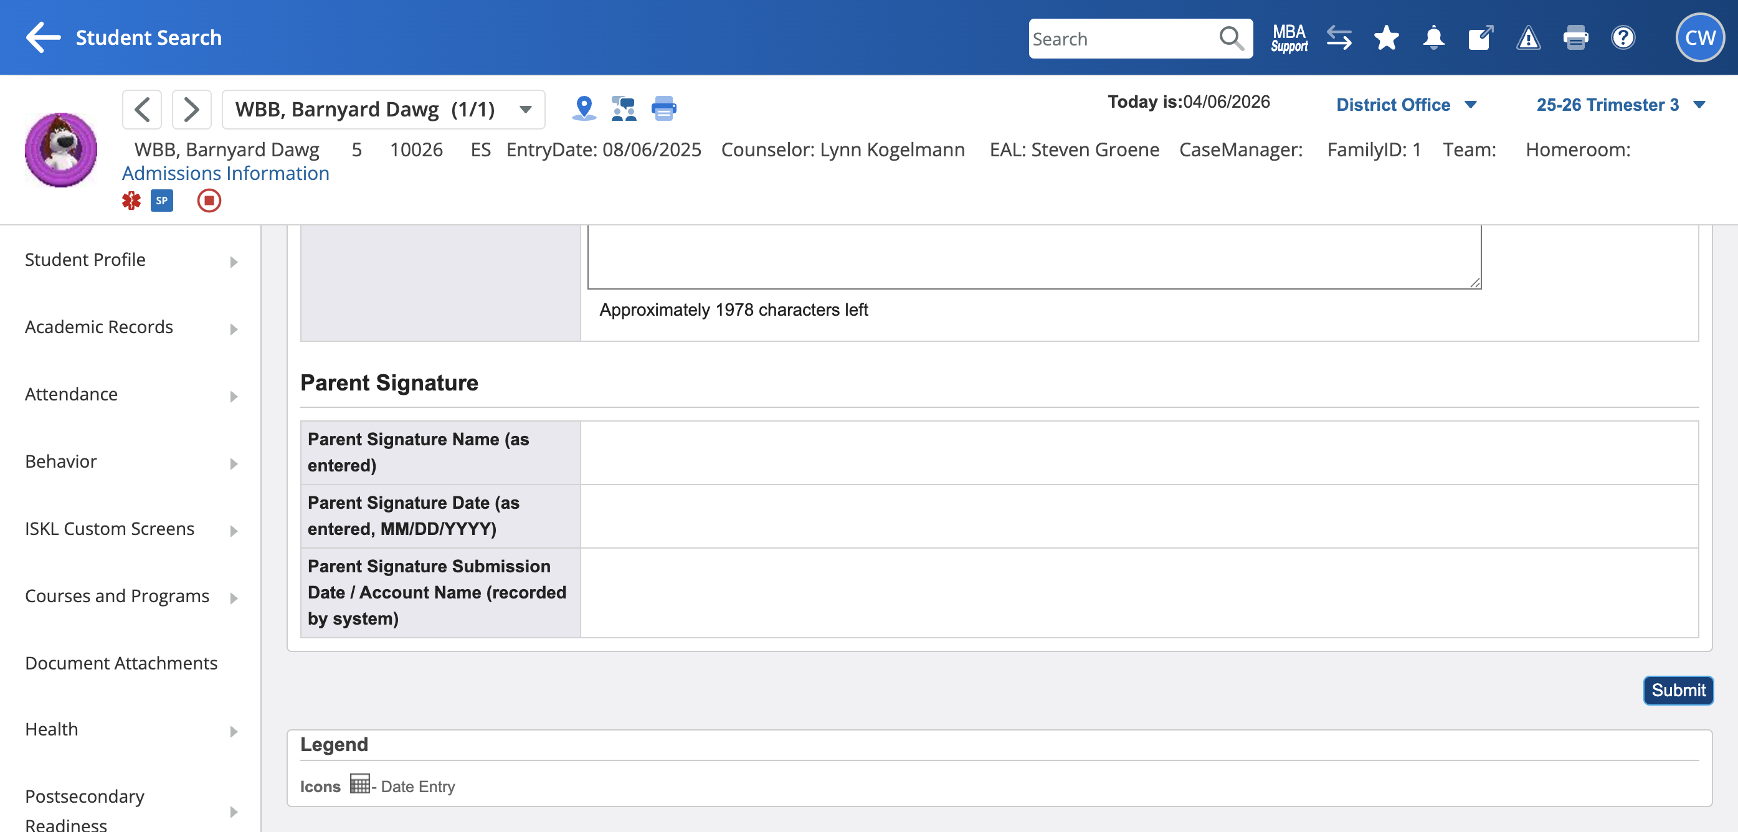Viewport: 1738px width, 832px height.
Task: Open the Admissions Information link
Action: [226, 173]
